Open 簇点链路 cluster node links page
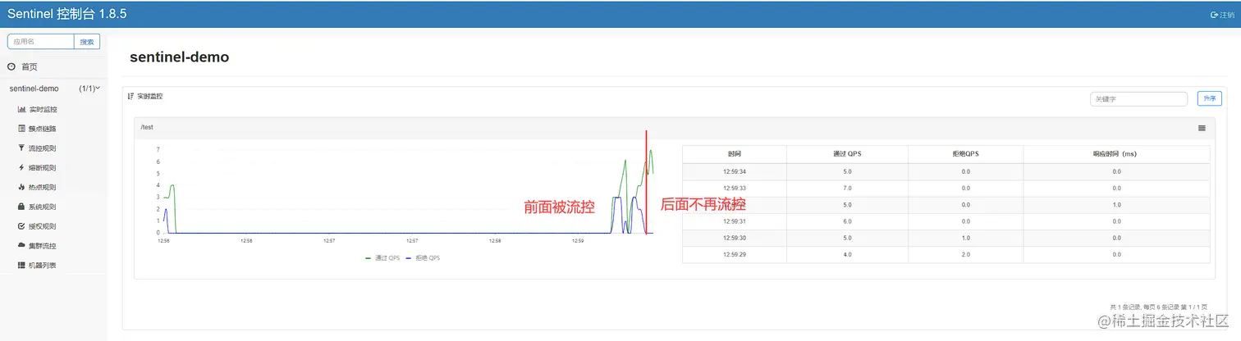The height and width of the screenshot is (341, 1241). coord(37,129)
